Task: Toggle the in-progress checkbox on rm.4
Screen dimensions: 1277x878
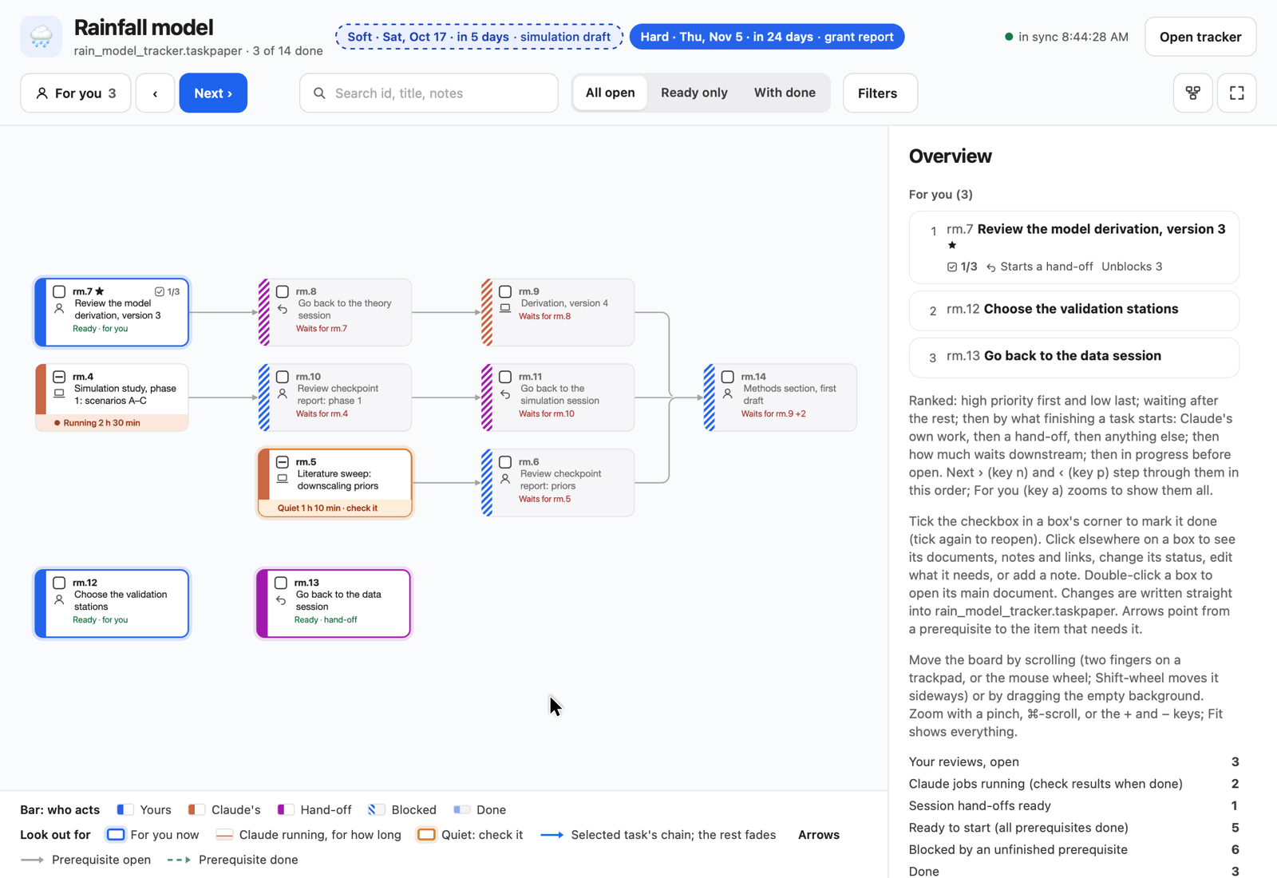Action: [59, 377]
